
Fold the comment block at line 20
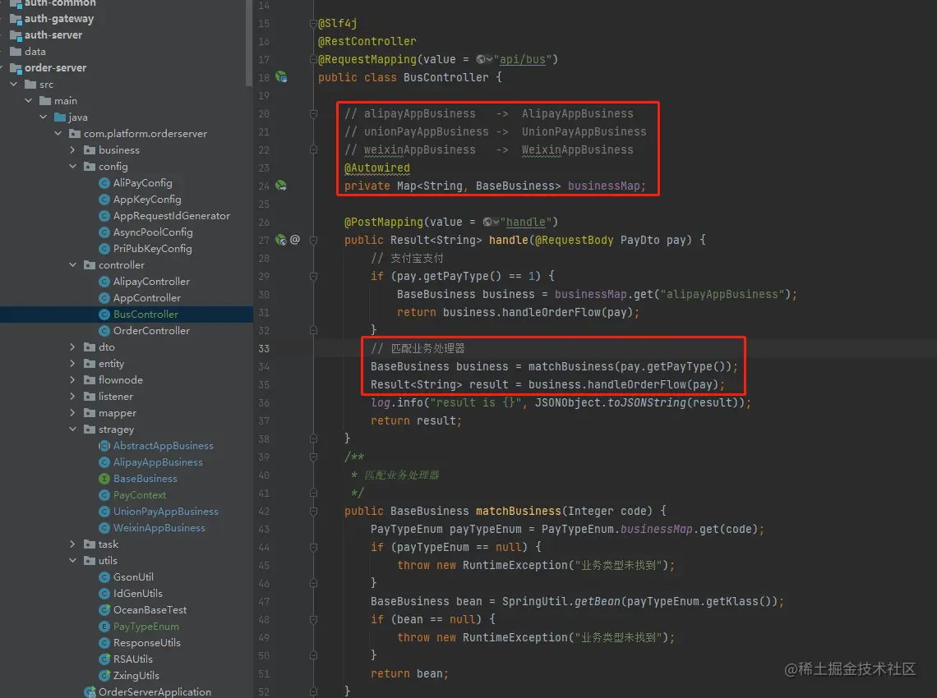(x=313, y=113)
